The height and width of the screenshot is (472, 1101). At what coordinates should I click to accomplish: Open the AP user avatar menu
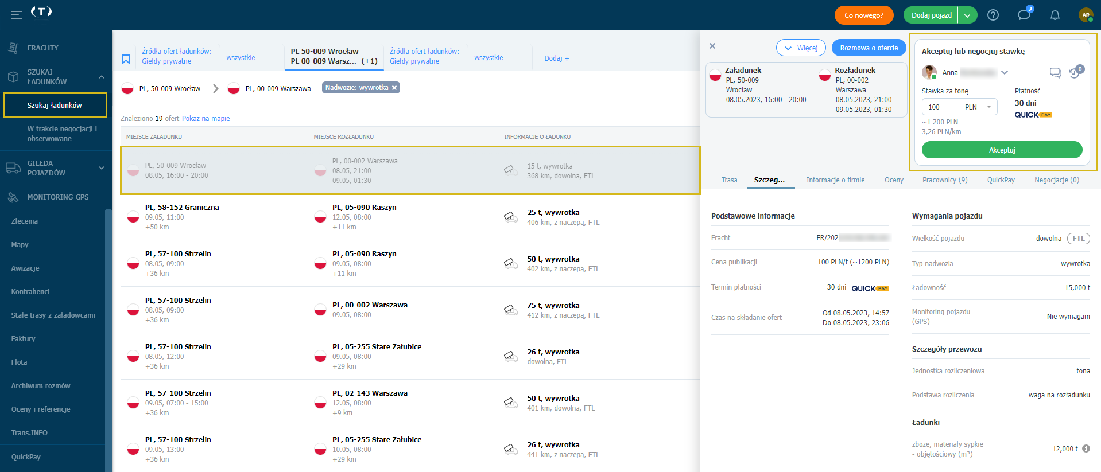(x=1086, y=15)
